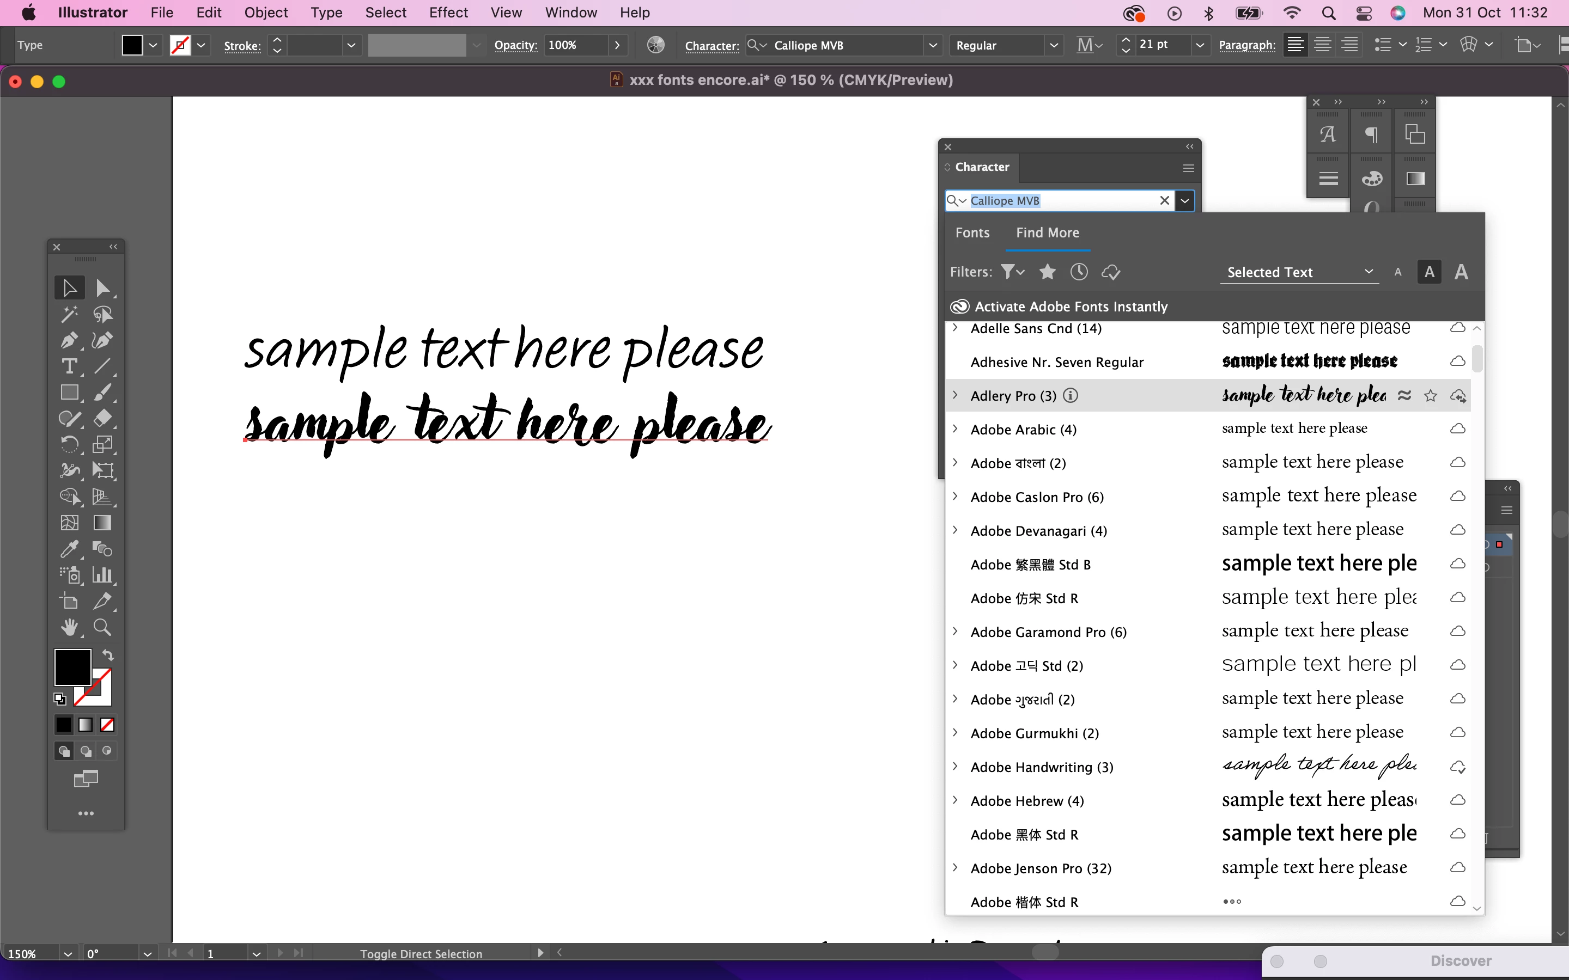Toggle recently added fonts filter

click(1079, 272)
